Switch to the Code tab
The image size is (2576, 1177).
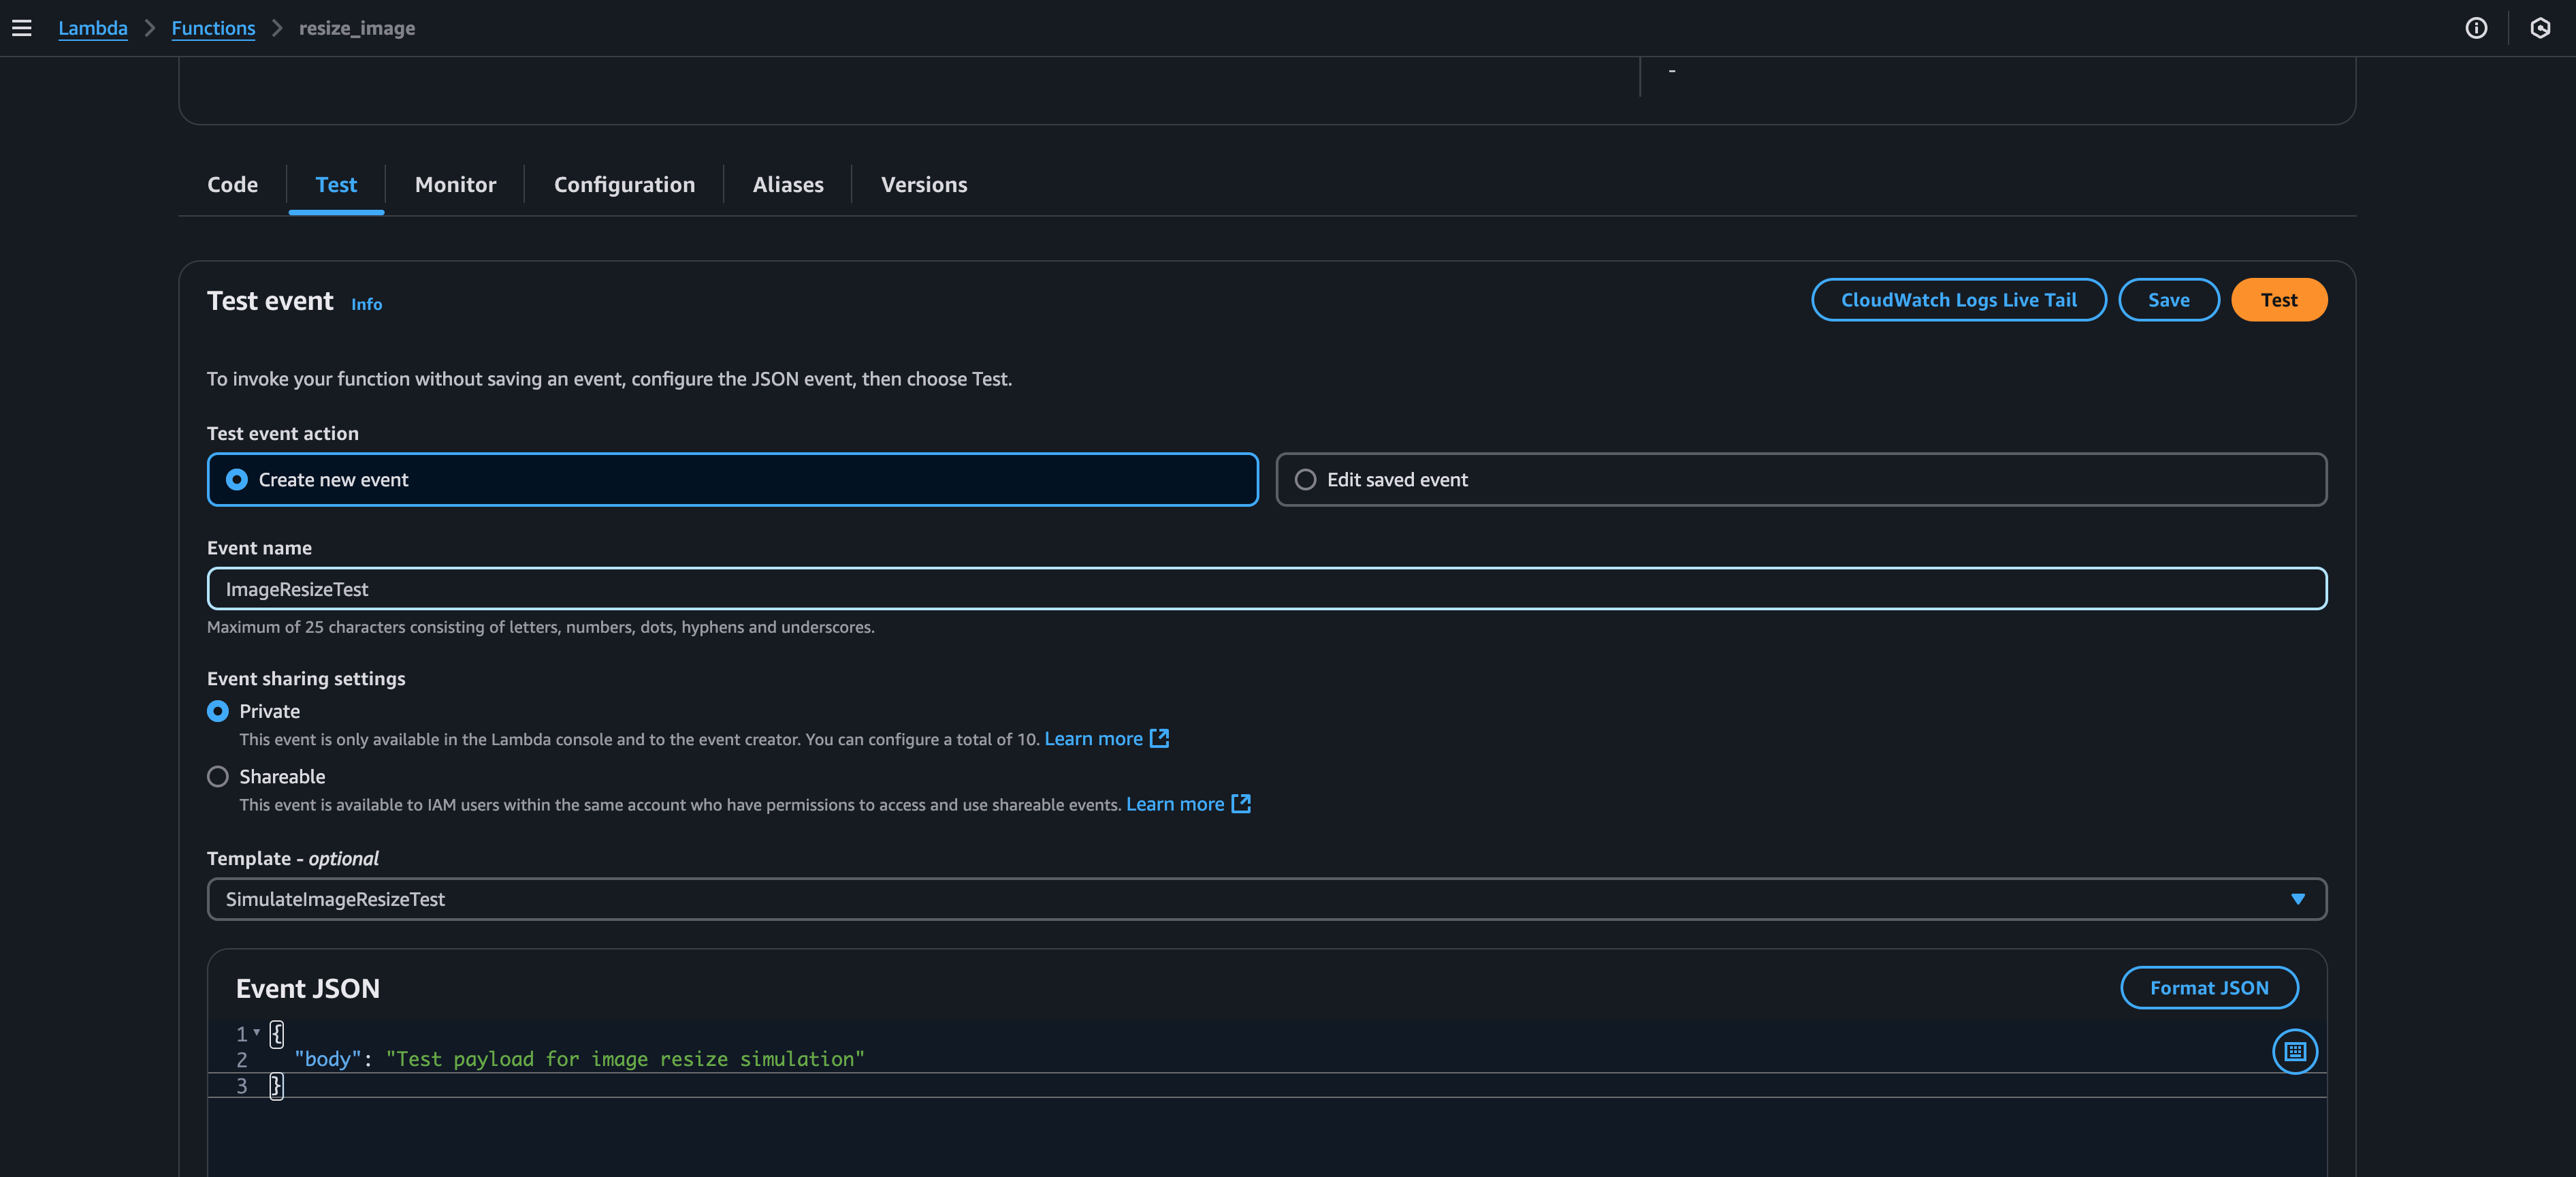click(233, 184)
